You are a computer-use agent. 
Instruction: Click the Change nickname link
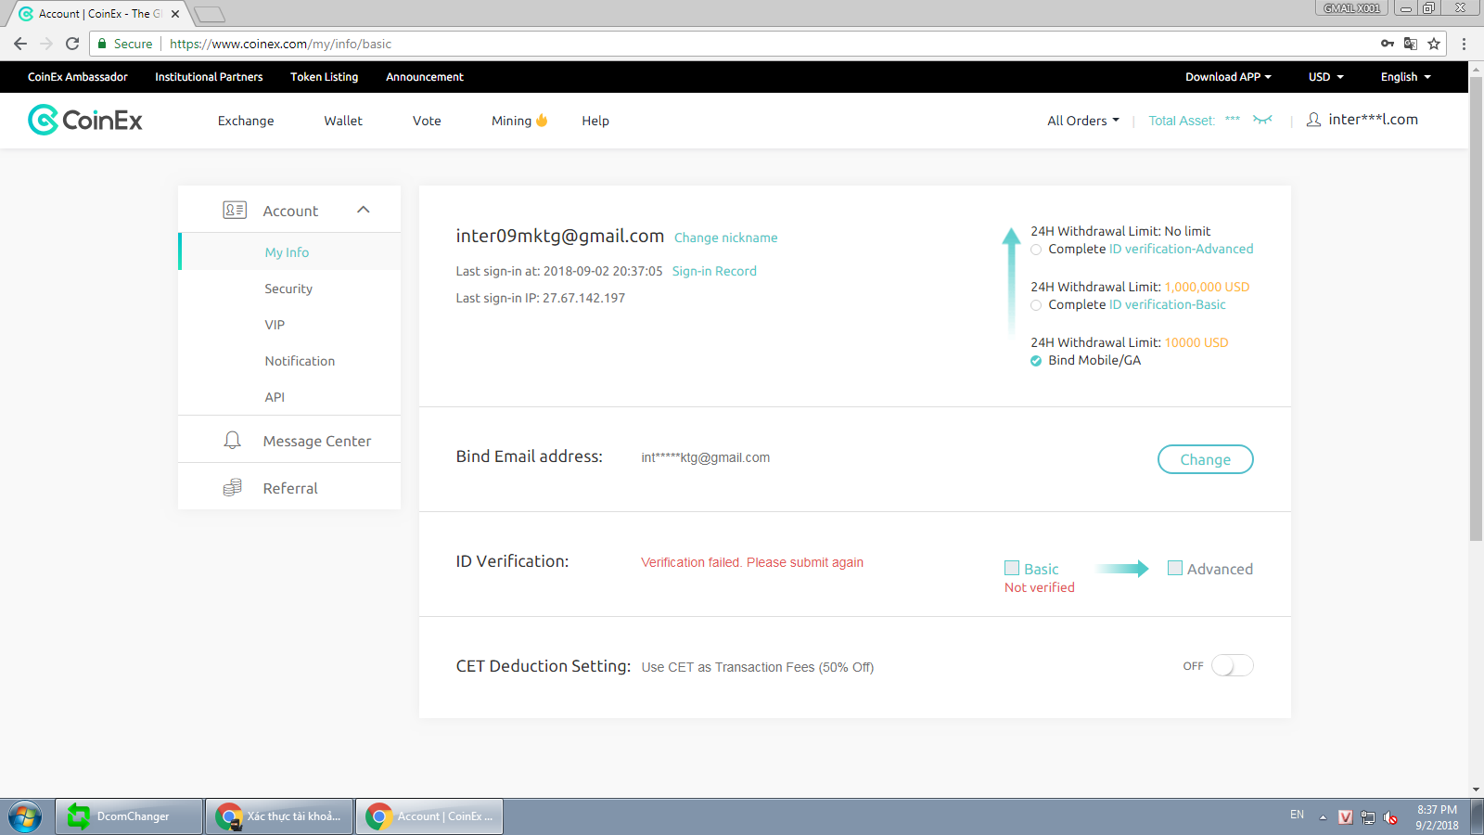(726, 238)
